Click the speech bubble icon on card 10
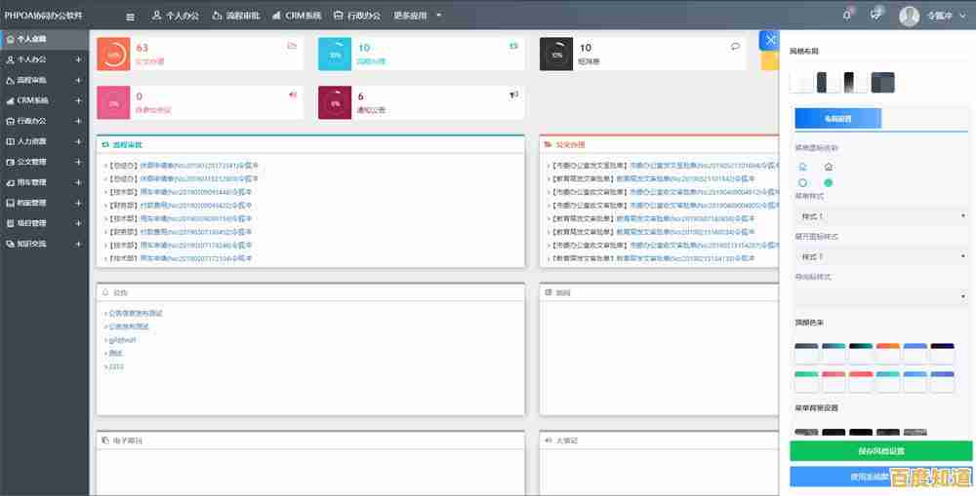This screenshot has height=496, width=976. tap(735, 46)
